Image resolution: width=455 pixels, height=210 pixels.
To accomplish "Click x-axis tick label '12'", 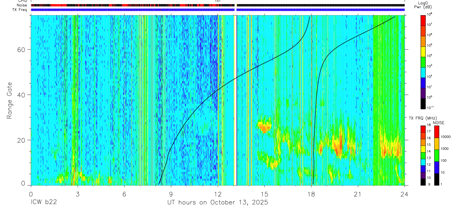I will coord(218,194).
